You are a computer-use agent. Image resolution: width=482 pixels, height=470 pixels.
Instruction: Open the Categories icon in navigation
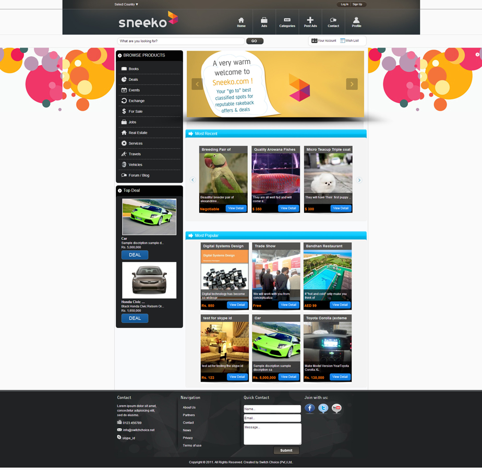(287, 20)
